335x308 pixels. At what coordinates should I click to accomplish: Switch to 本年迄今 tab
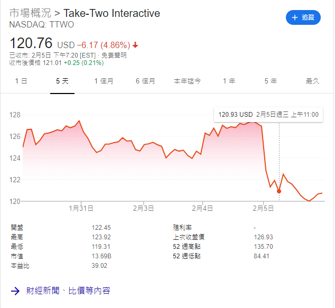[x=188, y=81]
